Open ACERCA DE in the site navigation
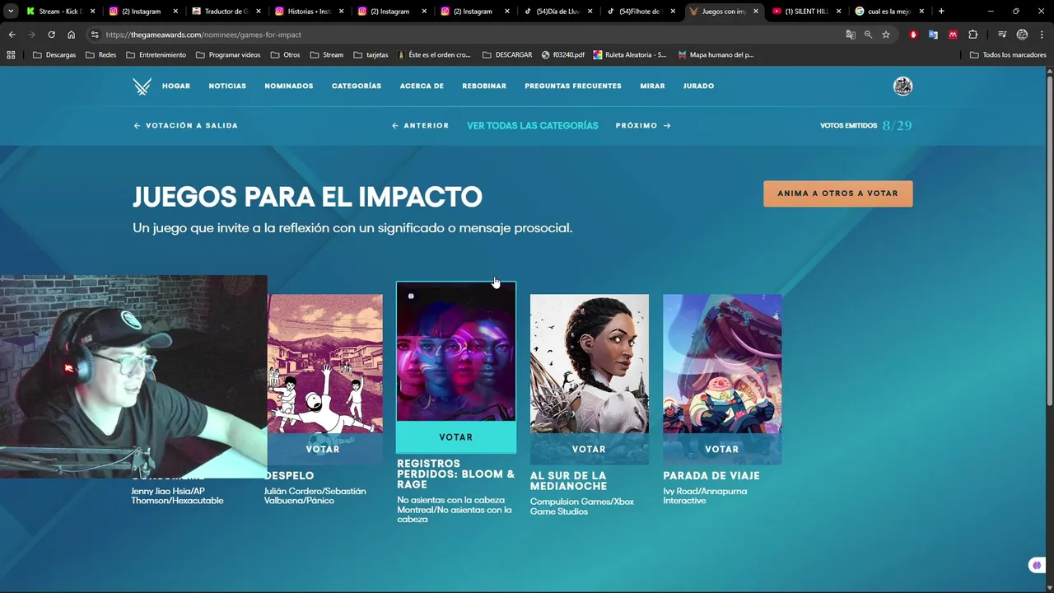 pos(422,86)
